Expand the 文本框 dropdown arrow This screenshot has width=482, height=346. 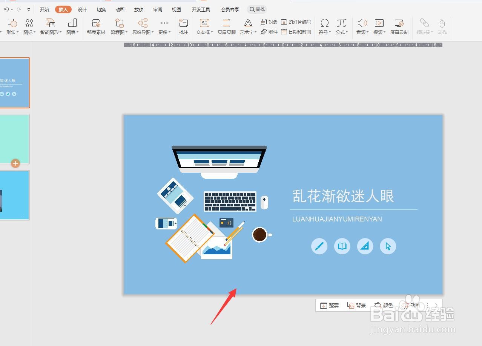click(x=212, y=32)
